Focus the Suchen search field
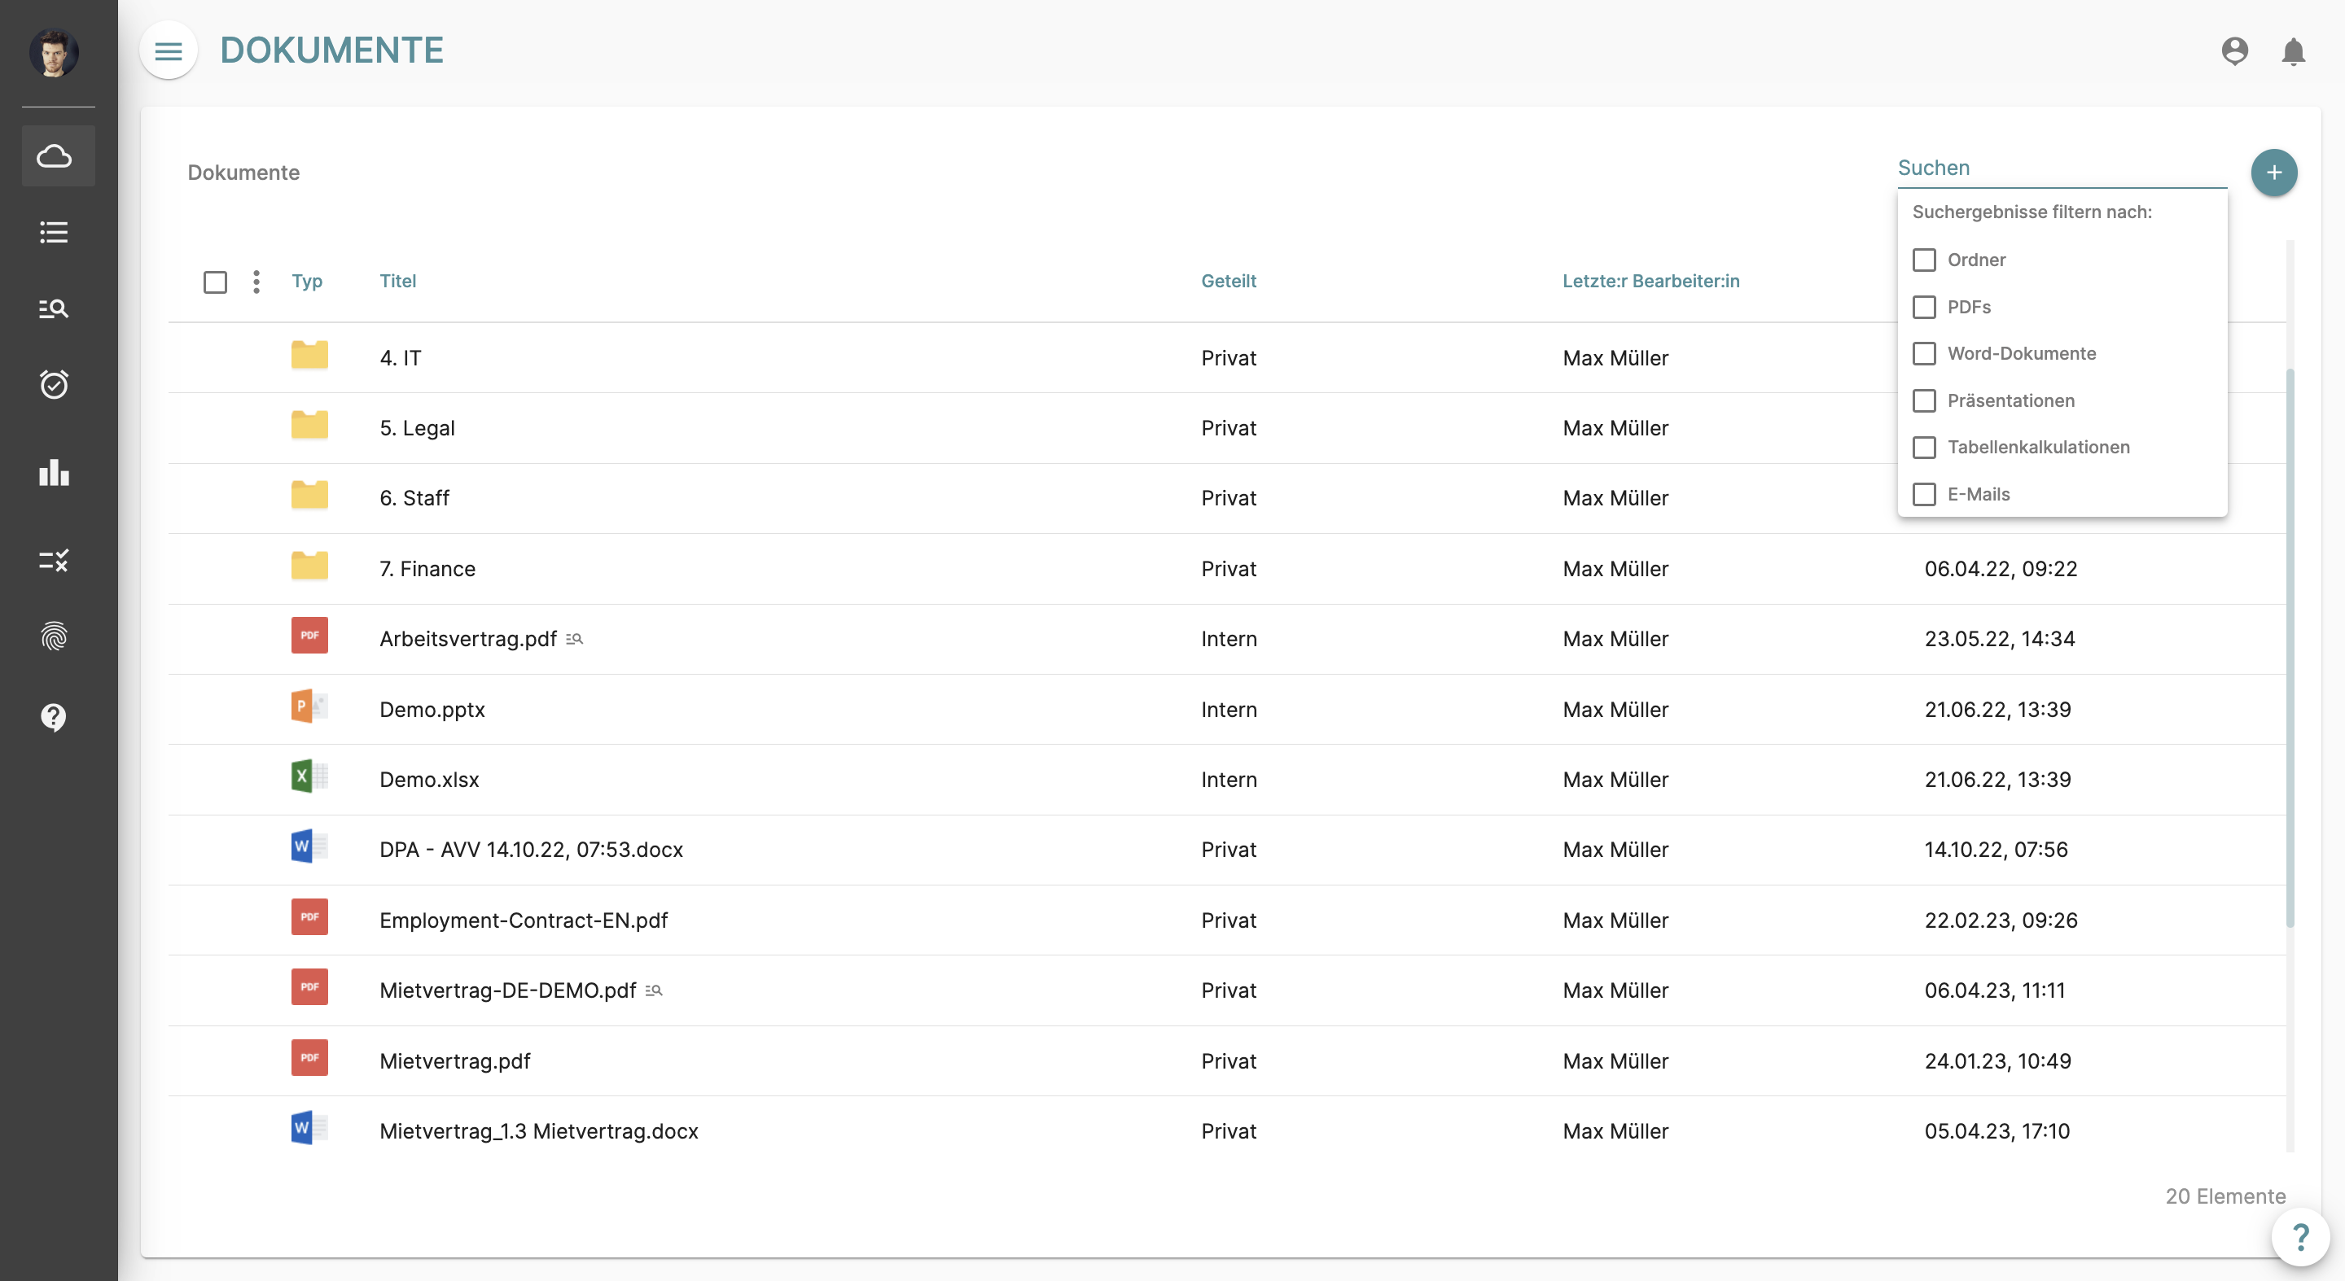The image size is (2345, 1281). (x=2062, y=168)
